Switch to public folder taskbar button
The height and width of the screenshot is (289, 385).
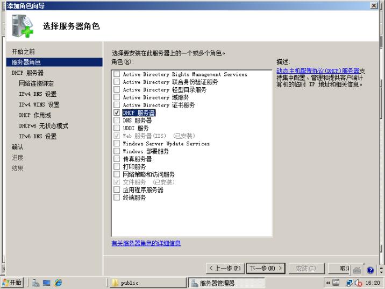tap(147, 283)
